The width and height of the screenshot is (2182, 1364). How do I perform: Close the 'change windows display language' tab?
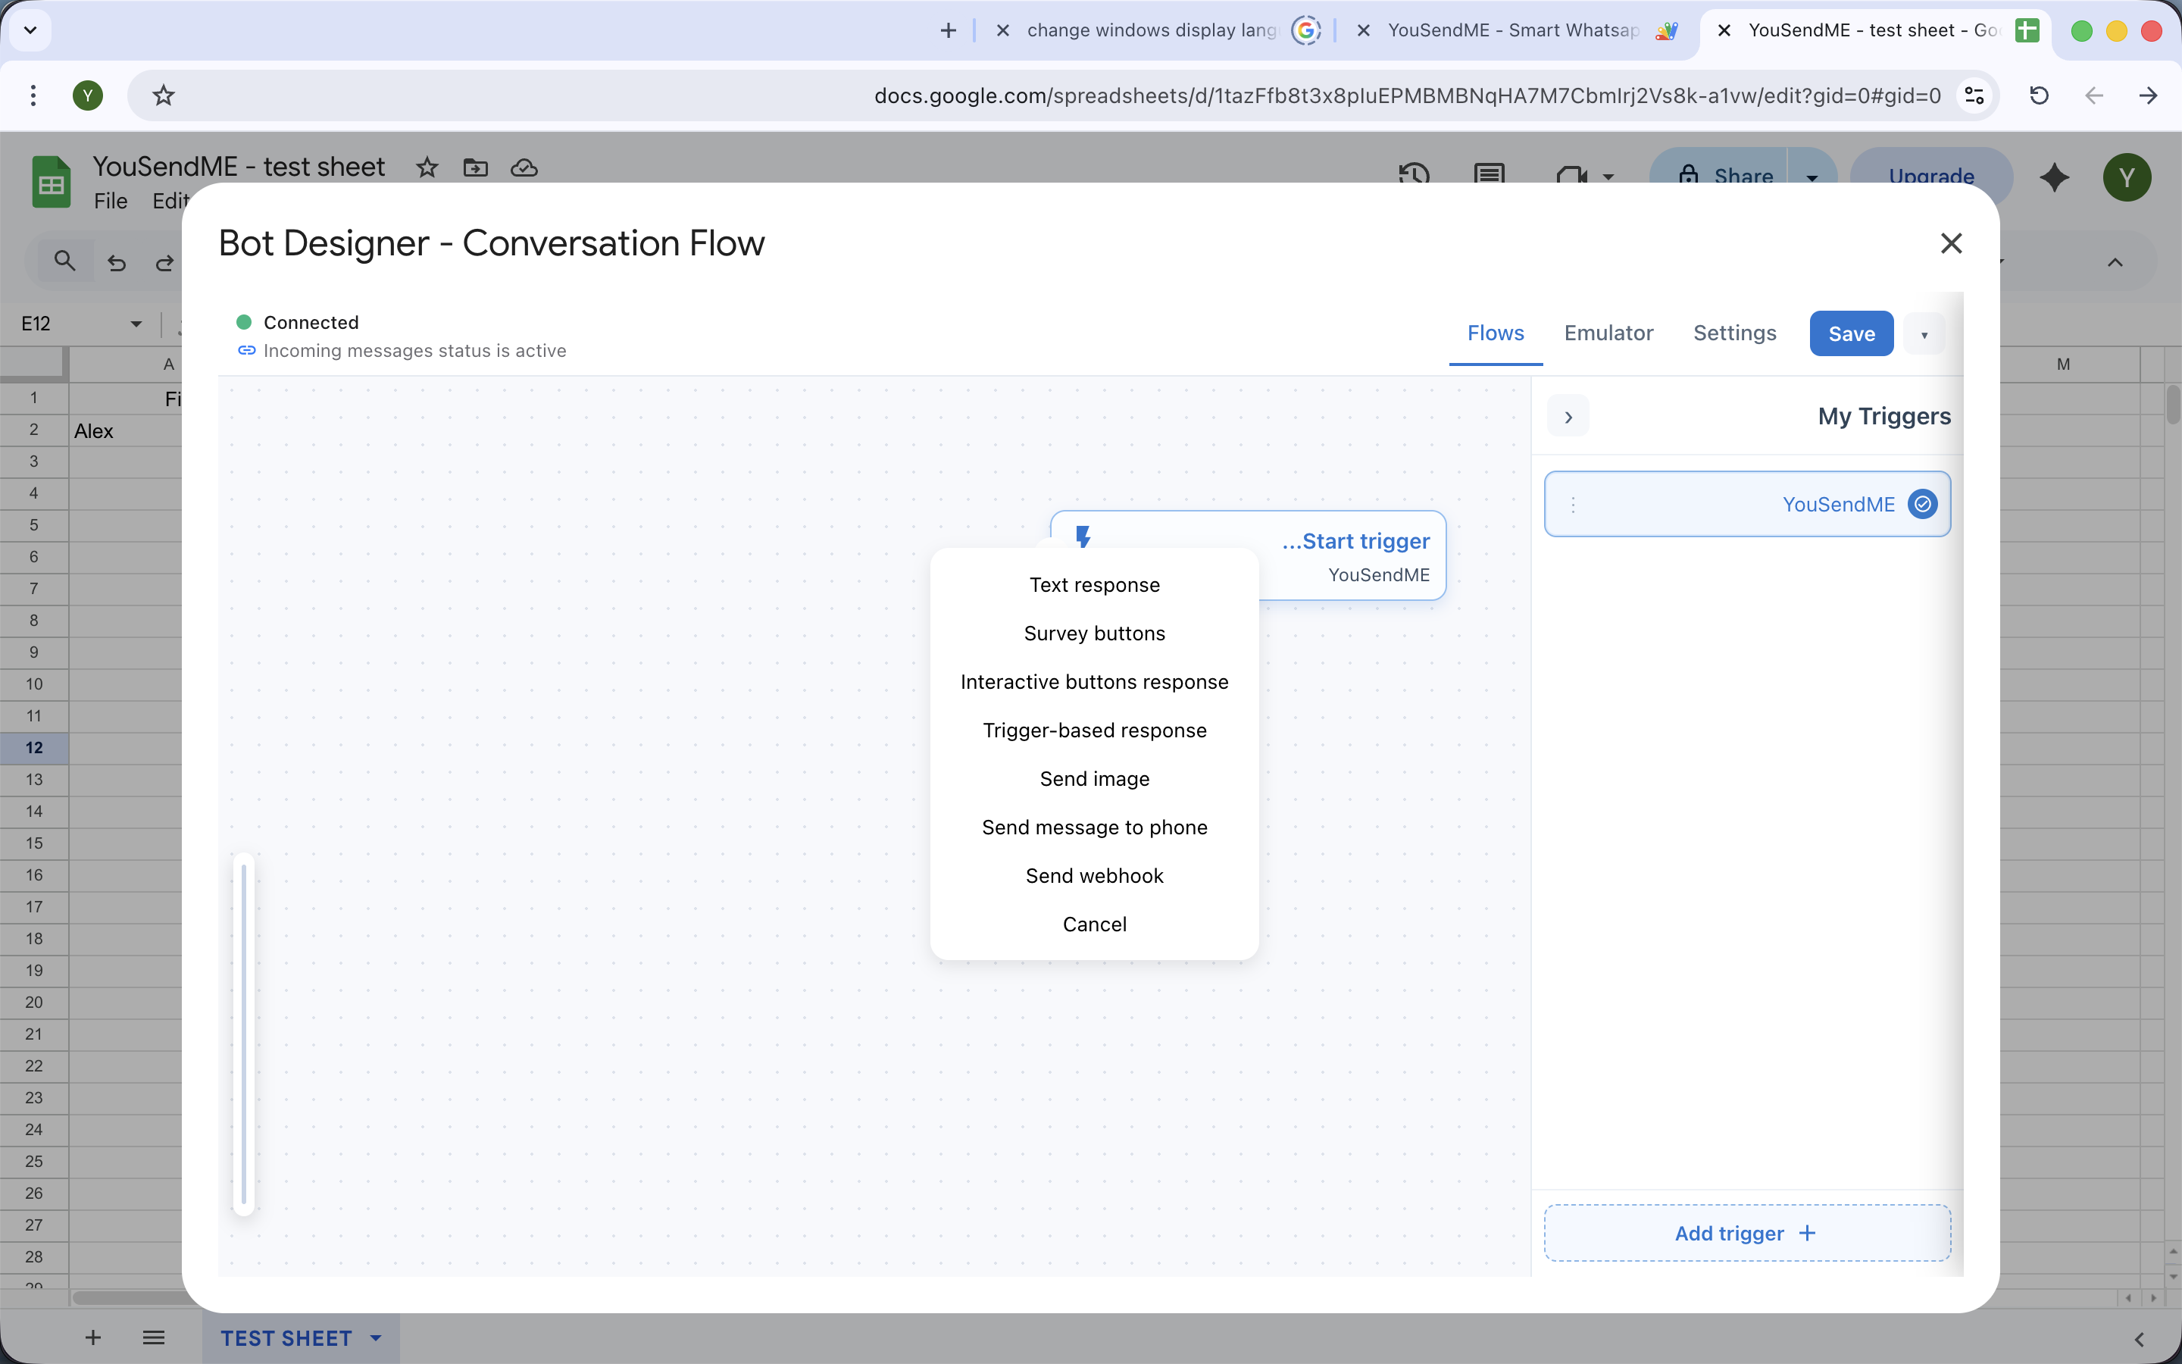tap(1002, 30)
